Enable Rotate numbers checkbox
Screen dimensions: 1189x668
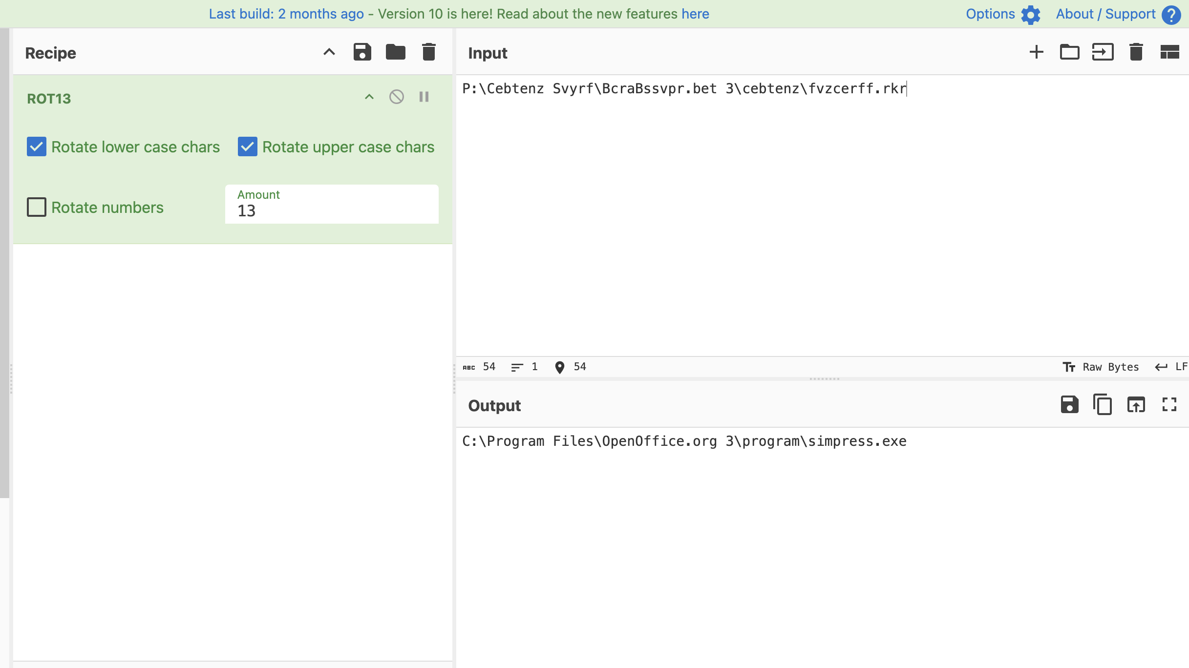pos(37,207)
